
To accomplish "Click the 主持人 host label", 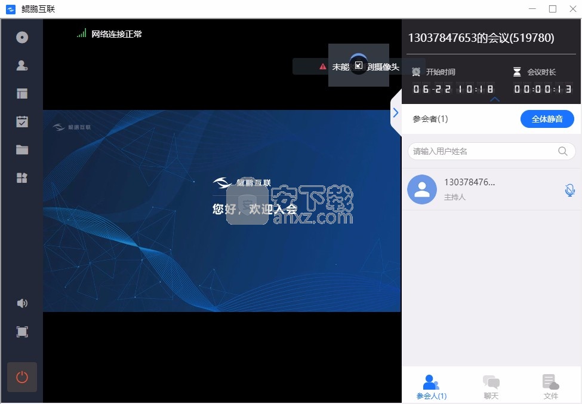I will (455, 197).
